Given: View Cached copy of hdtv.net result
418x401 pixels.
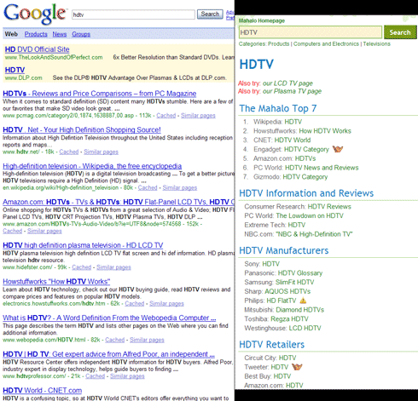Looking at the screenshot, I should (x=69, y=152).
